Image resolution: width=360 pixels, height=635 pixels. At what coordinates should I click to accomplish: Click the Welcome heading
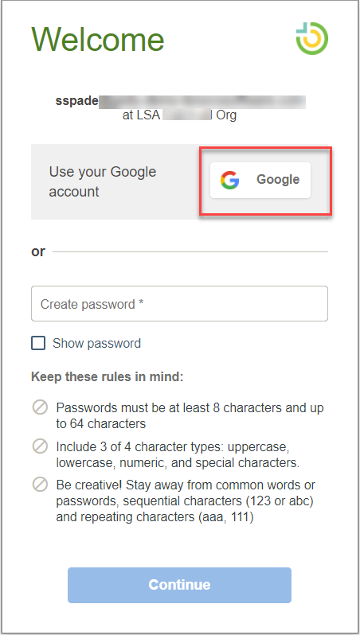click(x=98, y=39)
